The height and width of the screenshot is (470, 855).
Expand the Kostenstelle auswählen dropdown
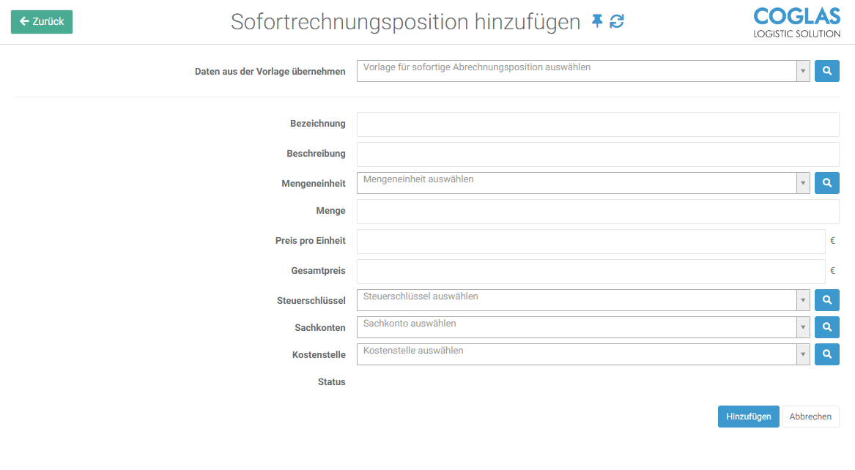tap(576, 354)
